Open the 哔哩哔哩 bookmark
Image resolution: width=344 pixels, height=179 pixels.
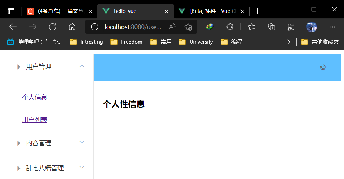tap(34, 42)
